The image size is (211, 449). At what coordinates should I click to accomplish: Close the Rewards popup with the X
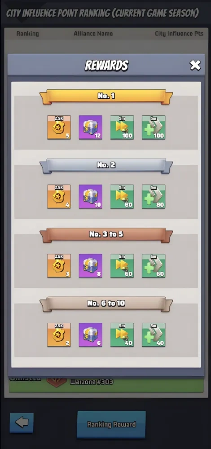coord(195,65)
